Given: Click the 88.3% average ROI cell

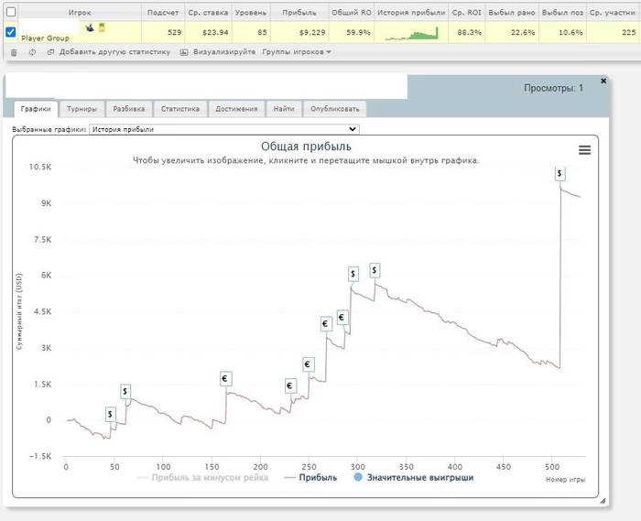Looking at the screenshot, I should tap(469, 32).
